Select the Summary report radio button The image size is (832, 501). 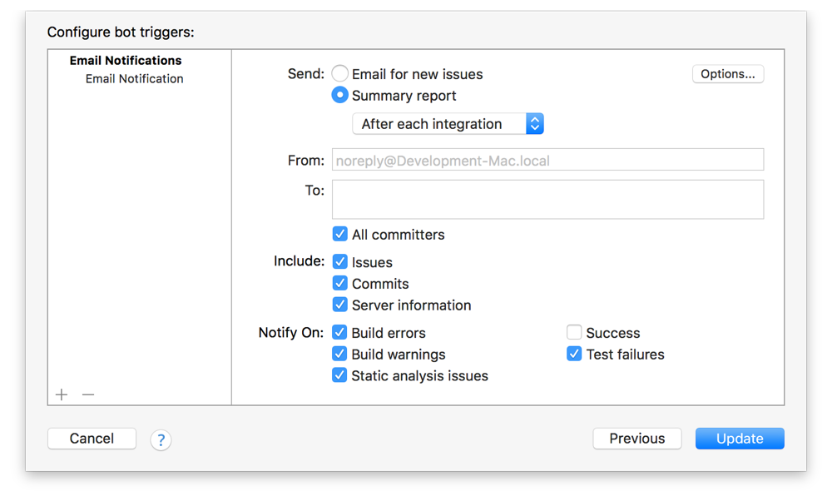(x=340, y=96)
